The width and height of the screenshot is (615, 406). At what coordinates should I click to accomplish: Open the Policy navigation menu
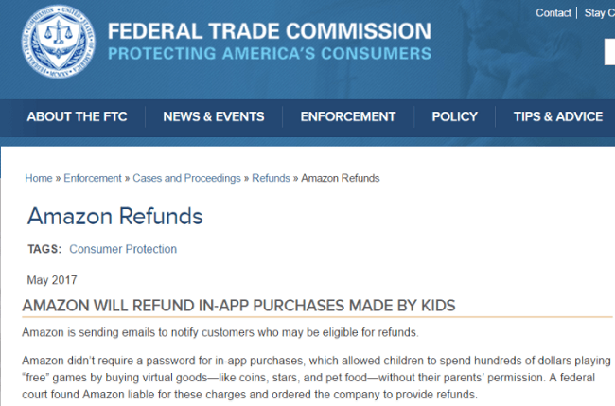click(x=454, y=116)
